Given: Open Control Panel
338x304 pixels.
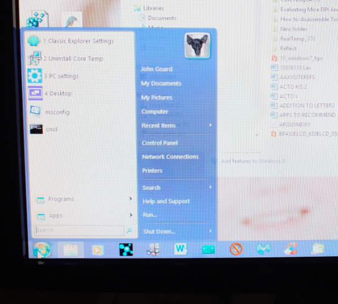Looking at the screenshot, I should point(160,143).
